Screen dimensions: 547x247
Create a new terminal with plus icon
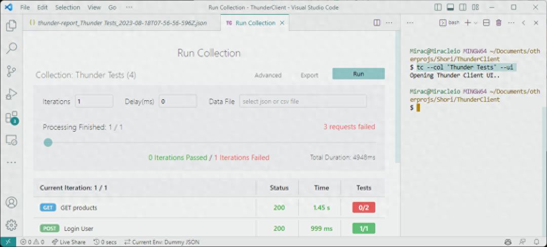click(467, 23)
